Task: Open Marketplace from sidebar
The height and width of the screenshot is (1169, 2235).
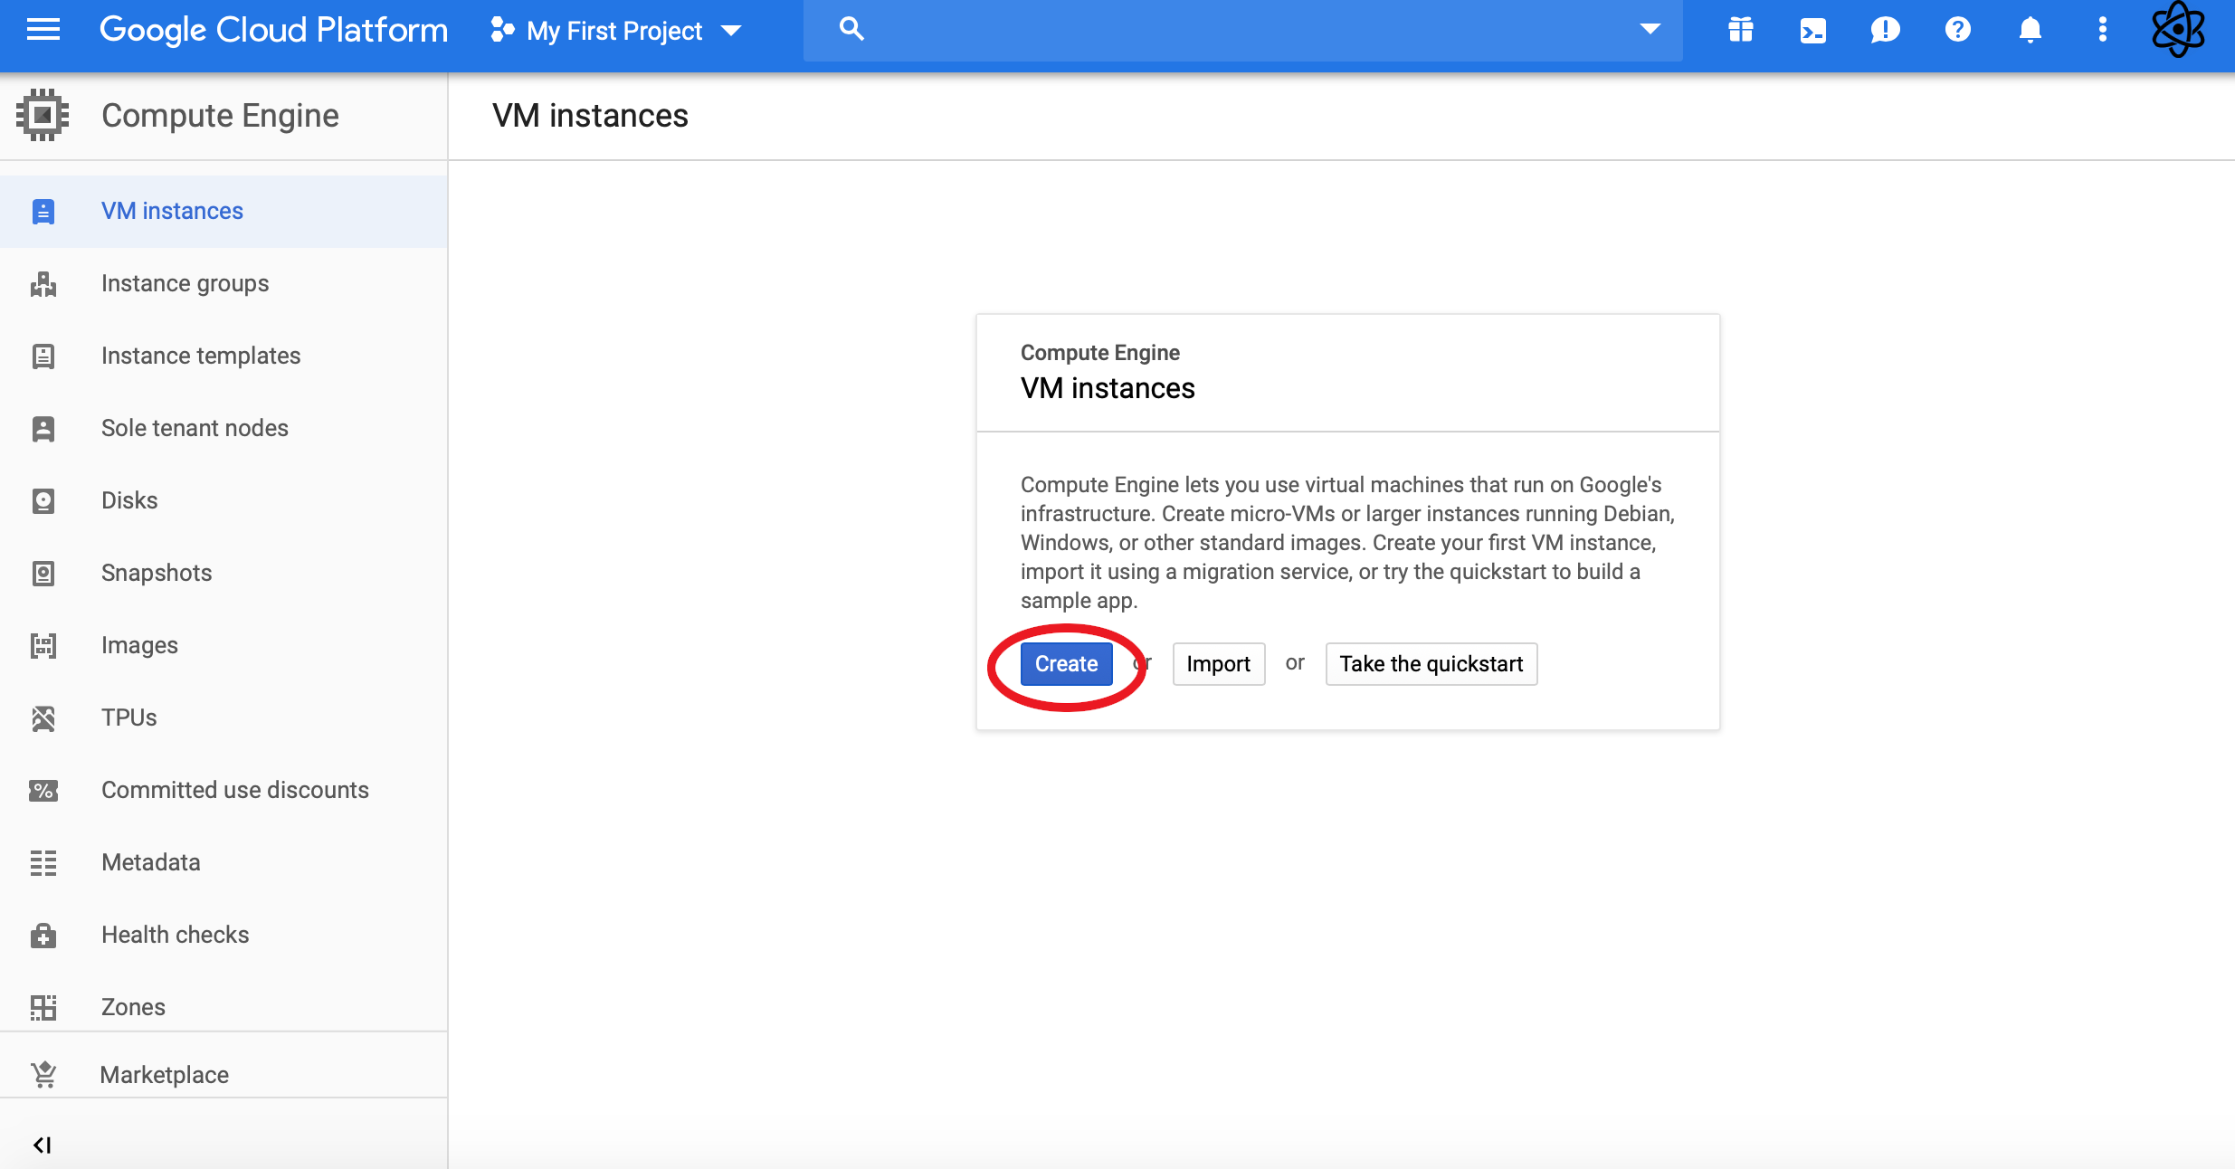Action: (x=223, y=1074)
